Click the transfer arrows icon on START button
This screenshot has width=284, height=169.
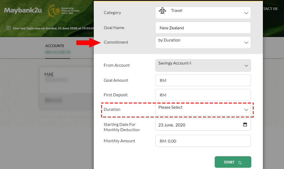240,162
